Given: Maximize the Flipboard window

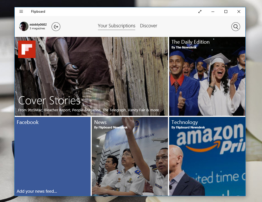Looking at the screenshot, I should 226,12.
